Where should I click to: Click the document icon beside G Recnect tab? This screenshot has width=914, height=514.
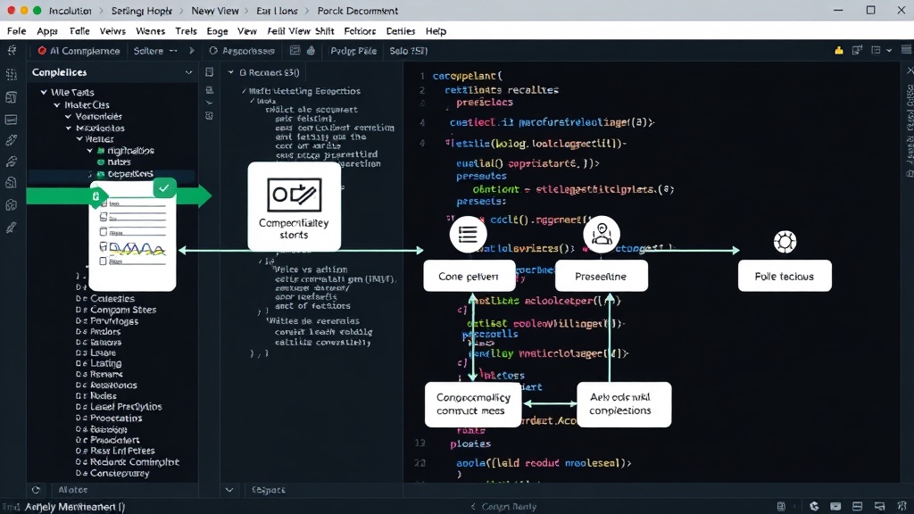click(209, 72)
